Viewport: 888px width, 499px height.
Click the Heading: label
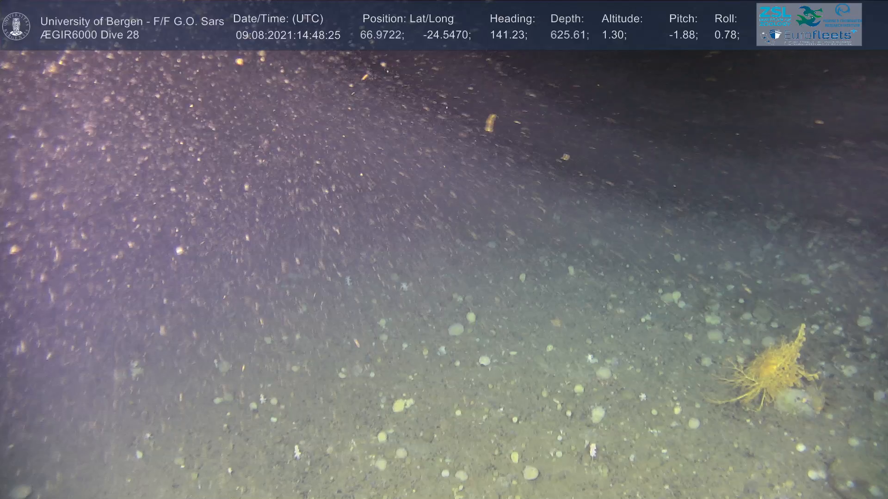512,19
